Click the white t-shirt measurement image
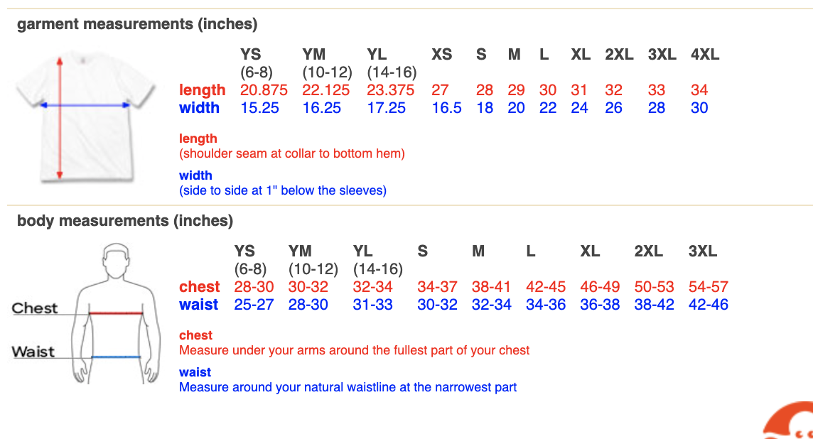Screen dimensions: 813x439 85,117
